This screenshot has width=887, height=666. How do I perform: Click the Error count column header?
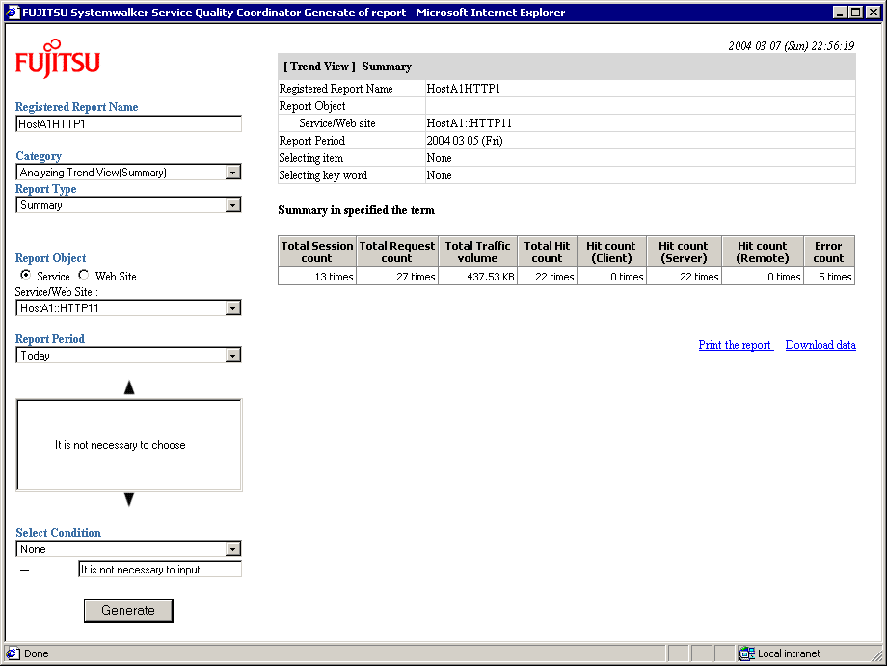click(x=829, y=252)
